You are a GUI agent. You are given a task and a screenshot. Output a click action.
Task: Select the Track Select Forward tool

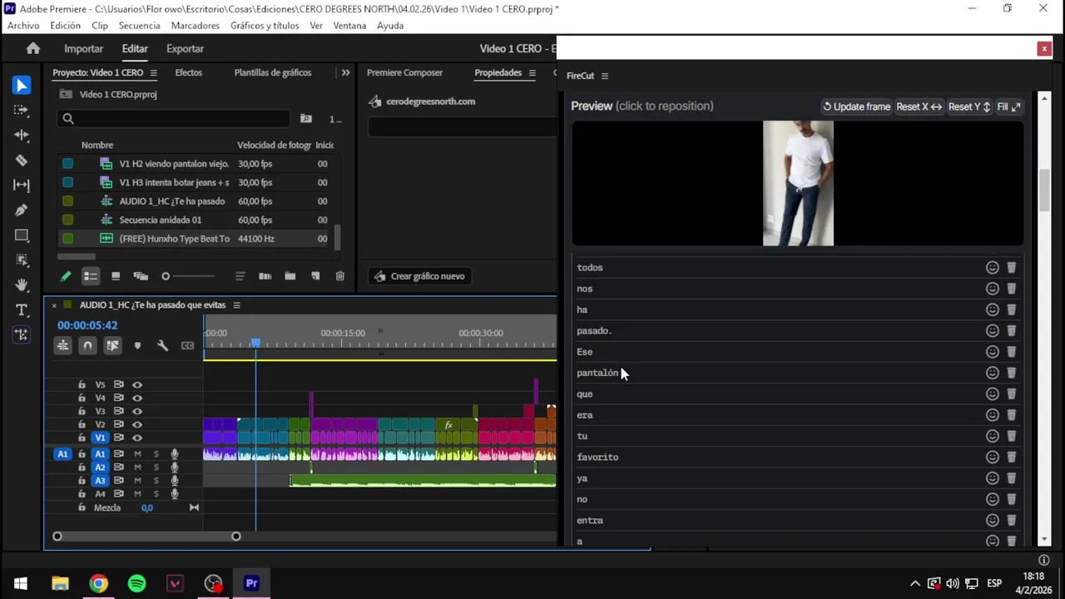(x=22, y=110)
